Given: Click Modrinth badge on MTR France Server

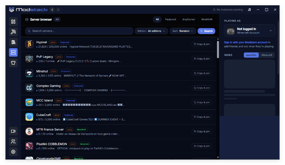Looking at the screenshot, I should click(81, 130).
